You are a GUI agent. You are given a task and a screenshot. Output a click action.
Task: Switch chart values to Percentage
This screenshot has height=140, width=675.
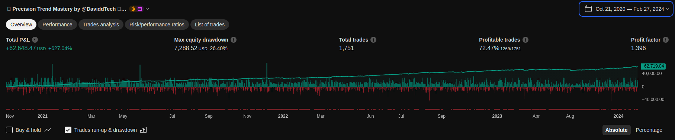[649, 130]
